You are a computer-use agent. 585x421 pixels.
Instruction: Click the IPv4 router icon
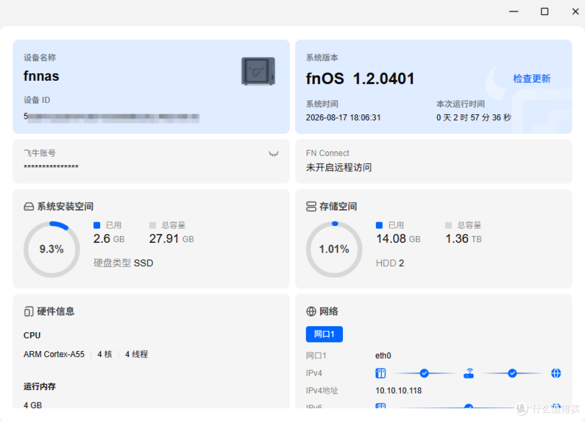click(x=469, y=373)
